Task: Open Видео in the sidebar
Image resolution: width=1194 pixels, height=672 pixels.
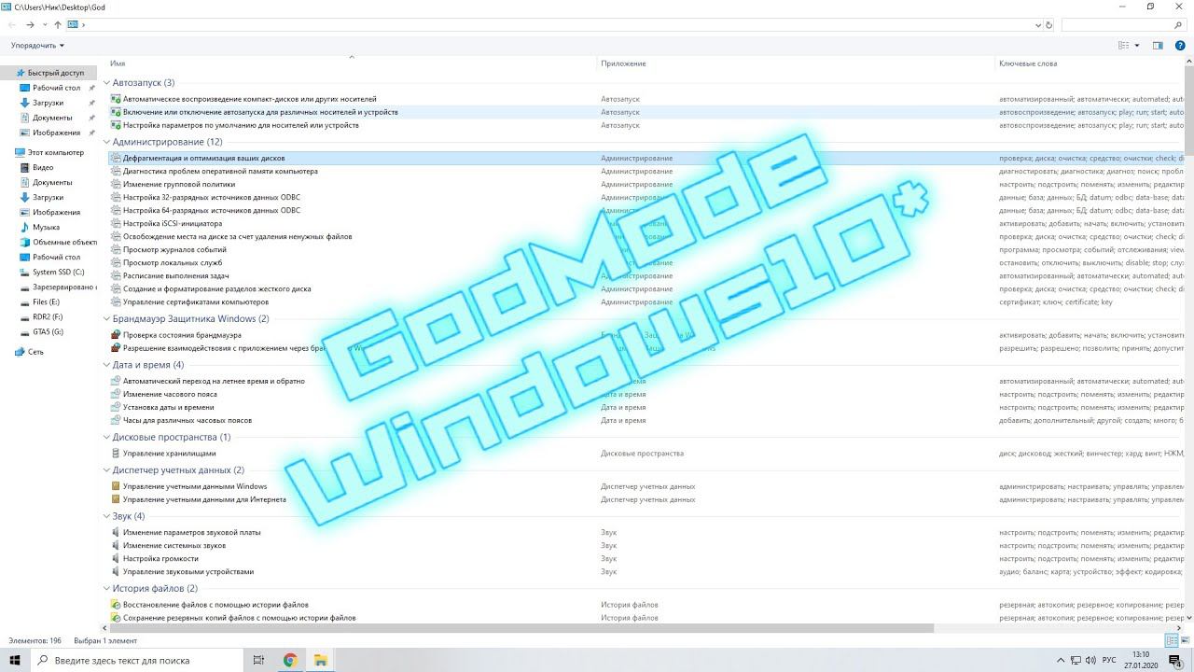Action: pyautogui.click(x=43, y=167)
